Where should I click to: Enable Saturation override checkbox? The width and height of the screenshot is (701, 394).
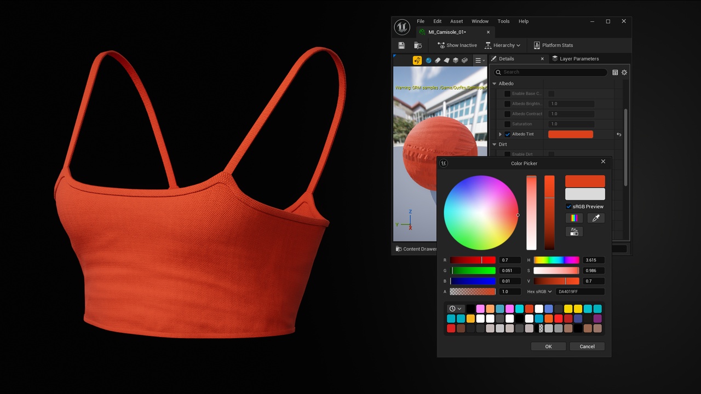pos(507,124)
